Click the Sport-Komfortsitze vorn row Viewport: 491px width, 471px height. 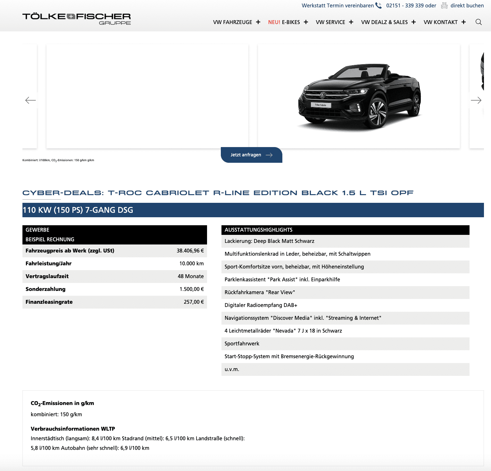(x=345, y=267)
